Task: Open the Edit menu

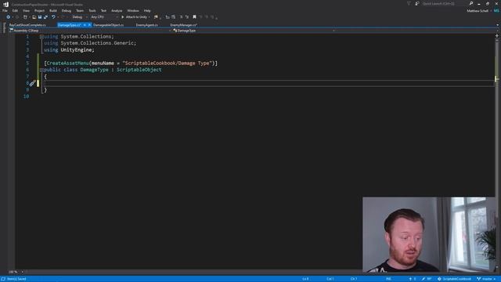Action: tap(15, 10)
